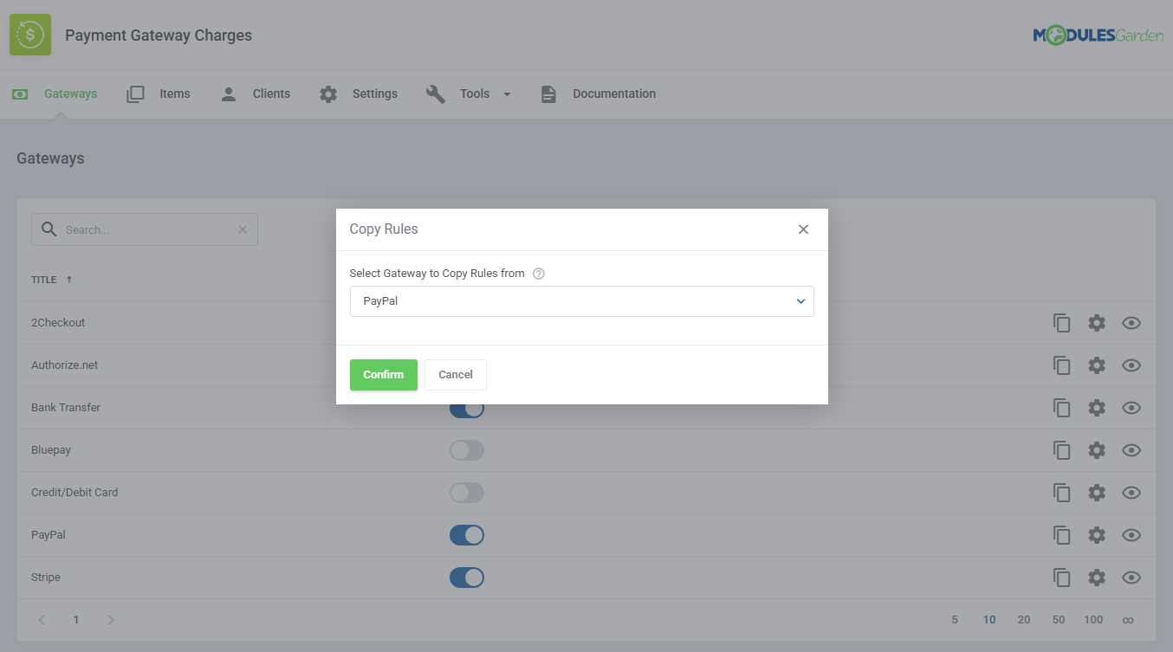Confirm copying rules from PayPal

point(383,374)
